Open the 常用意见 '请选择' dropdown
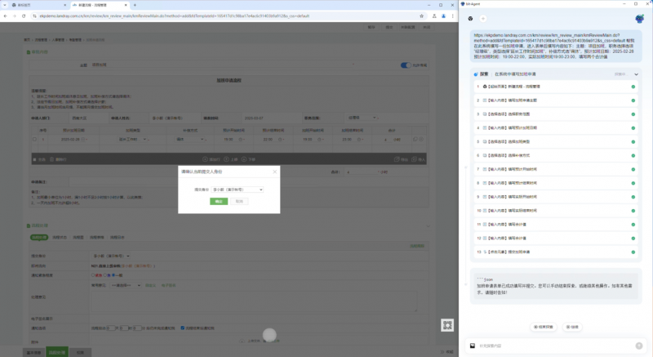The width and height of the screenshot is (653, 357). click(126, 285)
